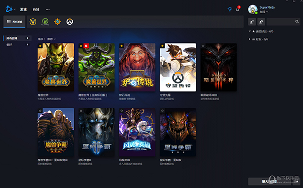The image size is (303, 188).
Task: Click the classic WoW title text with parentheses
Action: 93,95
